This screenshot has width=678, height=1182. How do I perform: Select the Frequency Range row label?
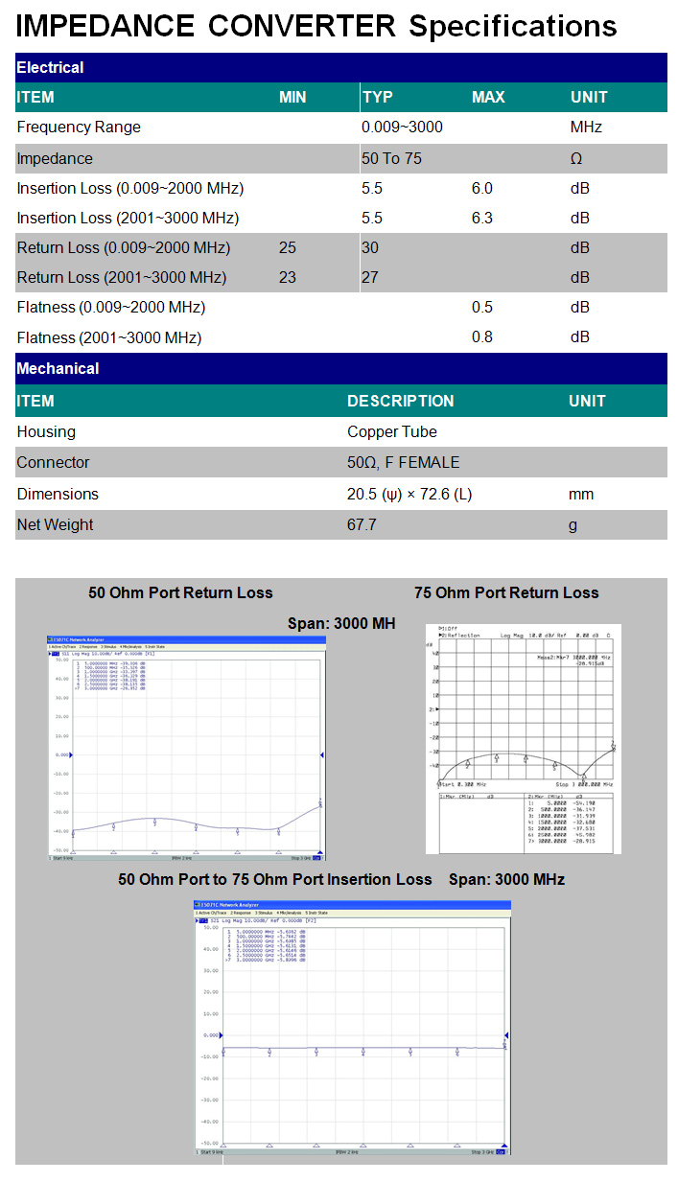[x=79, y=127]
